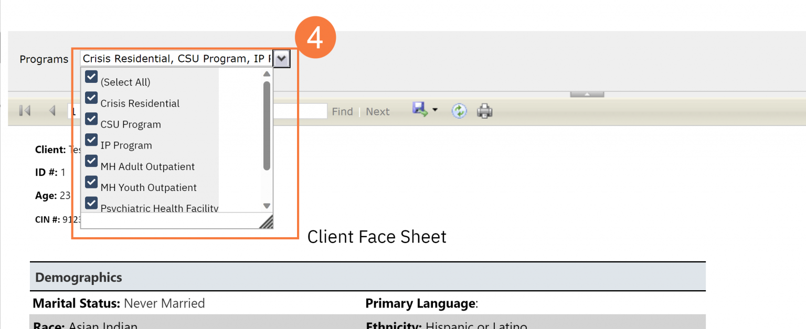Click the previous page arrow icon
The image size is (806, 329).
(x=52, y=111)
